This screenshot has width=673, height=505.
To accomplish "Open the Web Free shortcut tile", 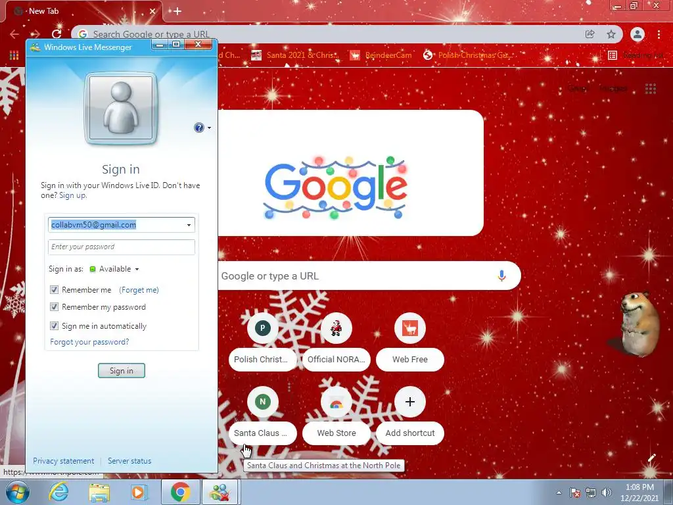I will (x=410, y=342).
